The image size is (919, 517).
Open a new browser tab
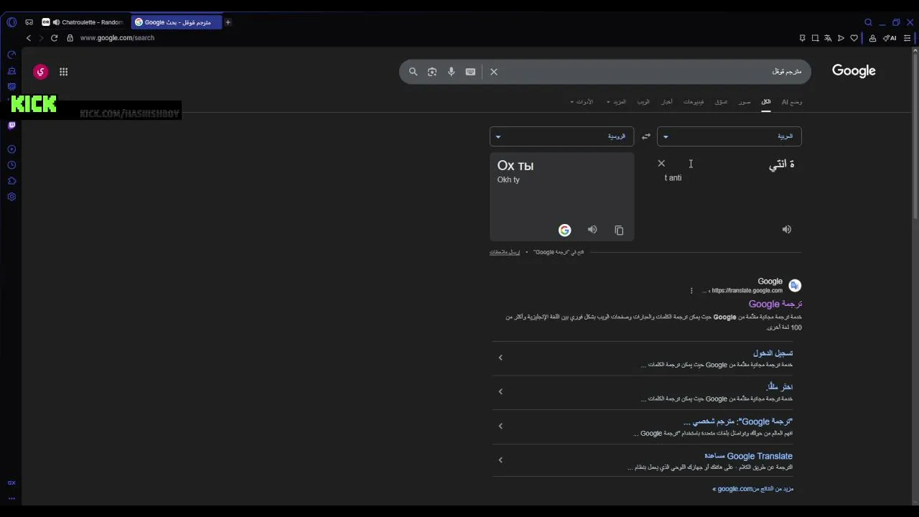[228, 22]
